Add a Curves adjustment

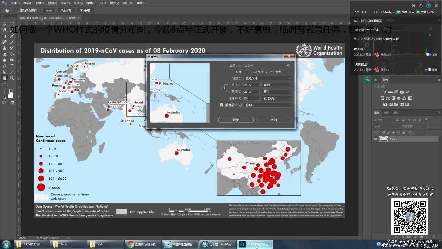(x=396, y=92)
